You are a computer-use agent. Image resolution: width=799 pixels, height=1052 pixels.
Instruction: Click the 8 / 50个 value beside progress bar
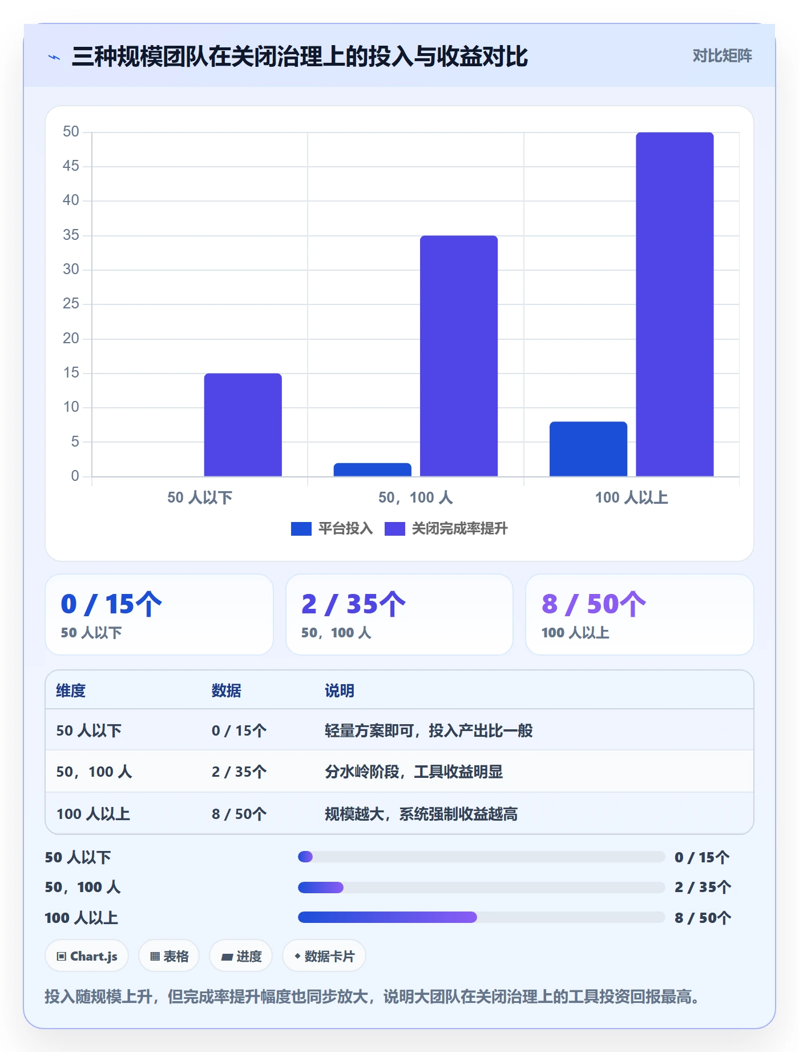(703, 918)
